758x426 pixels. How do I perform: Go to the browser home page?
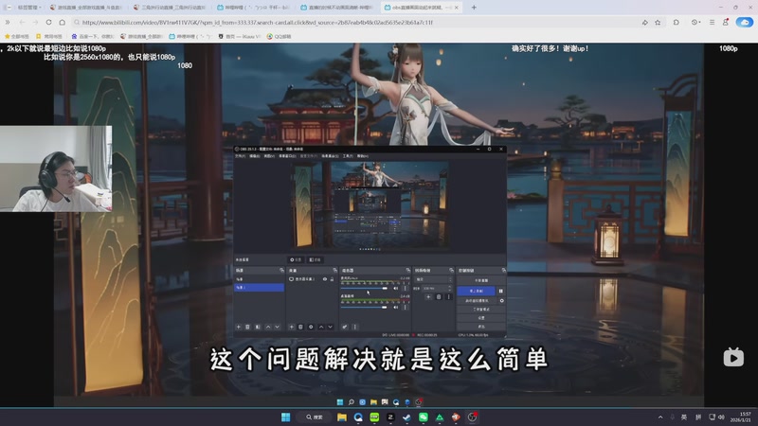[63, 22]
